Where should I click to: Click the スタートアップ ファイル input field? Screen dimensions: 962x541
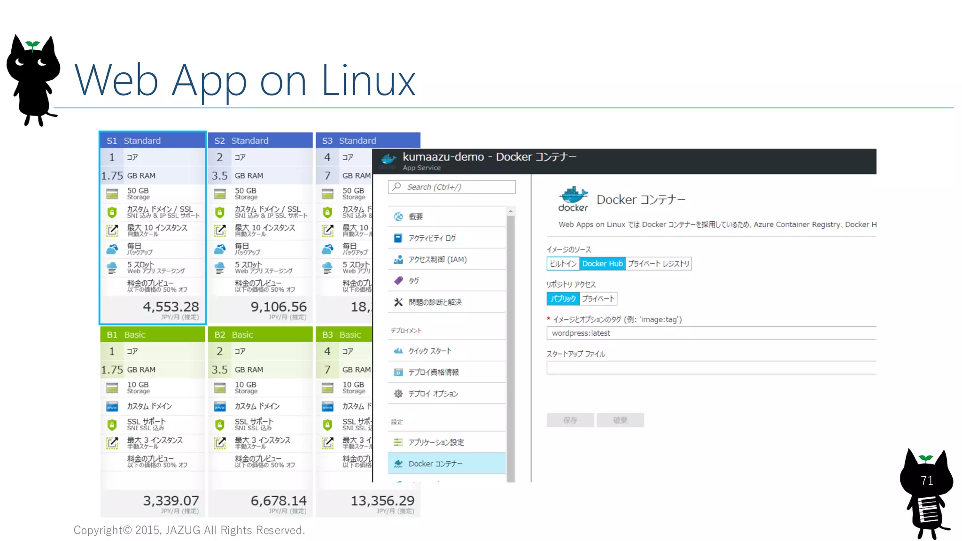(x=711, y=368)
